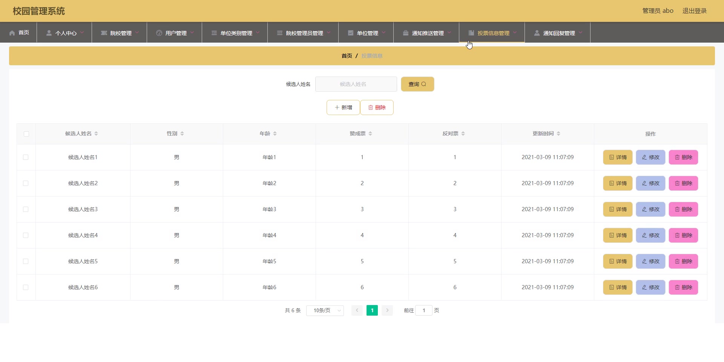Viewport: 724px width, 362px height.
Task: Click the plus icon in 新增 button
Action: pos(337,107)
